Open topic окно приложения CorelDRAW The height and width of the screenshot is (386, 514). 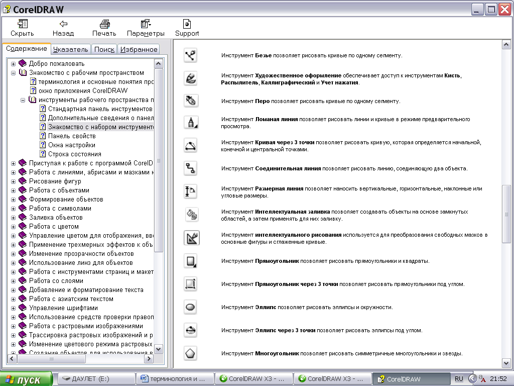tap(83, 90)
